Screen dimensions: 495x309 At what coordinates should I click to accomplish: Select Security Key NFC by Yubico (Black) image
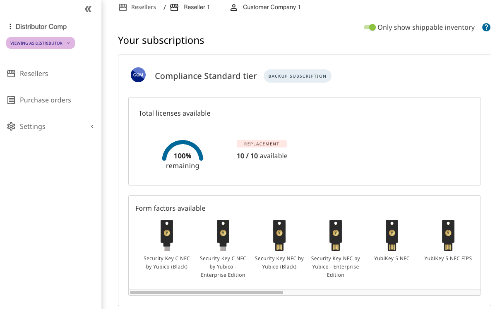pyautogui.click(x=279, y=235)
